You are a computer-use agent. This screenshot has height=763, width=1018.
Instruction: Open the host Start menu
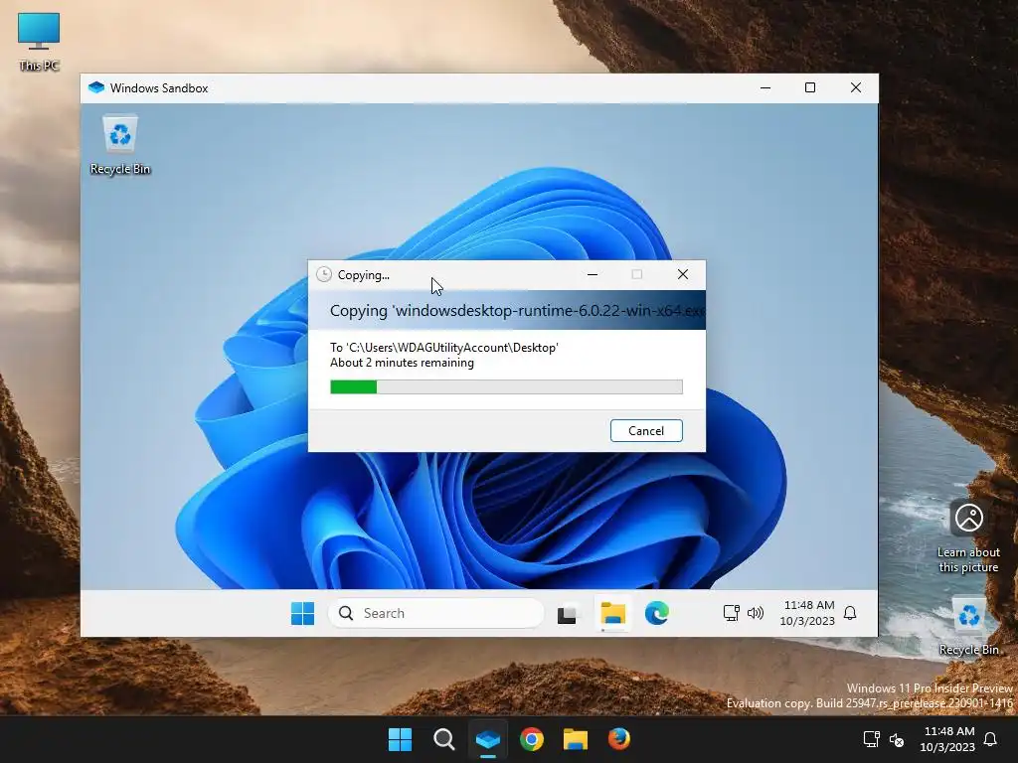(x=400, y=739)
